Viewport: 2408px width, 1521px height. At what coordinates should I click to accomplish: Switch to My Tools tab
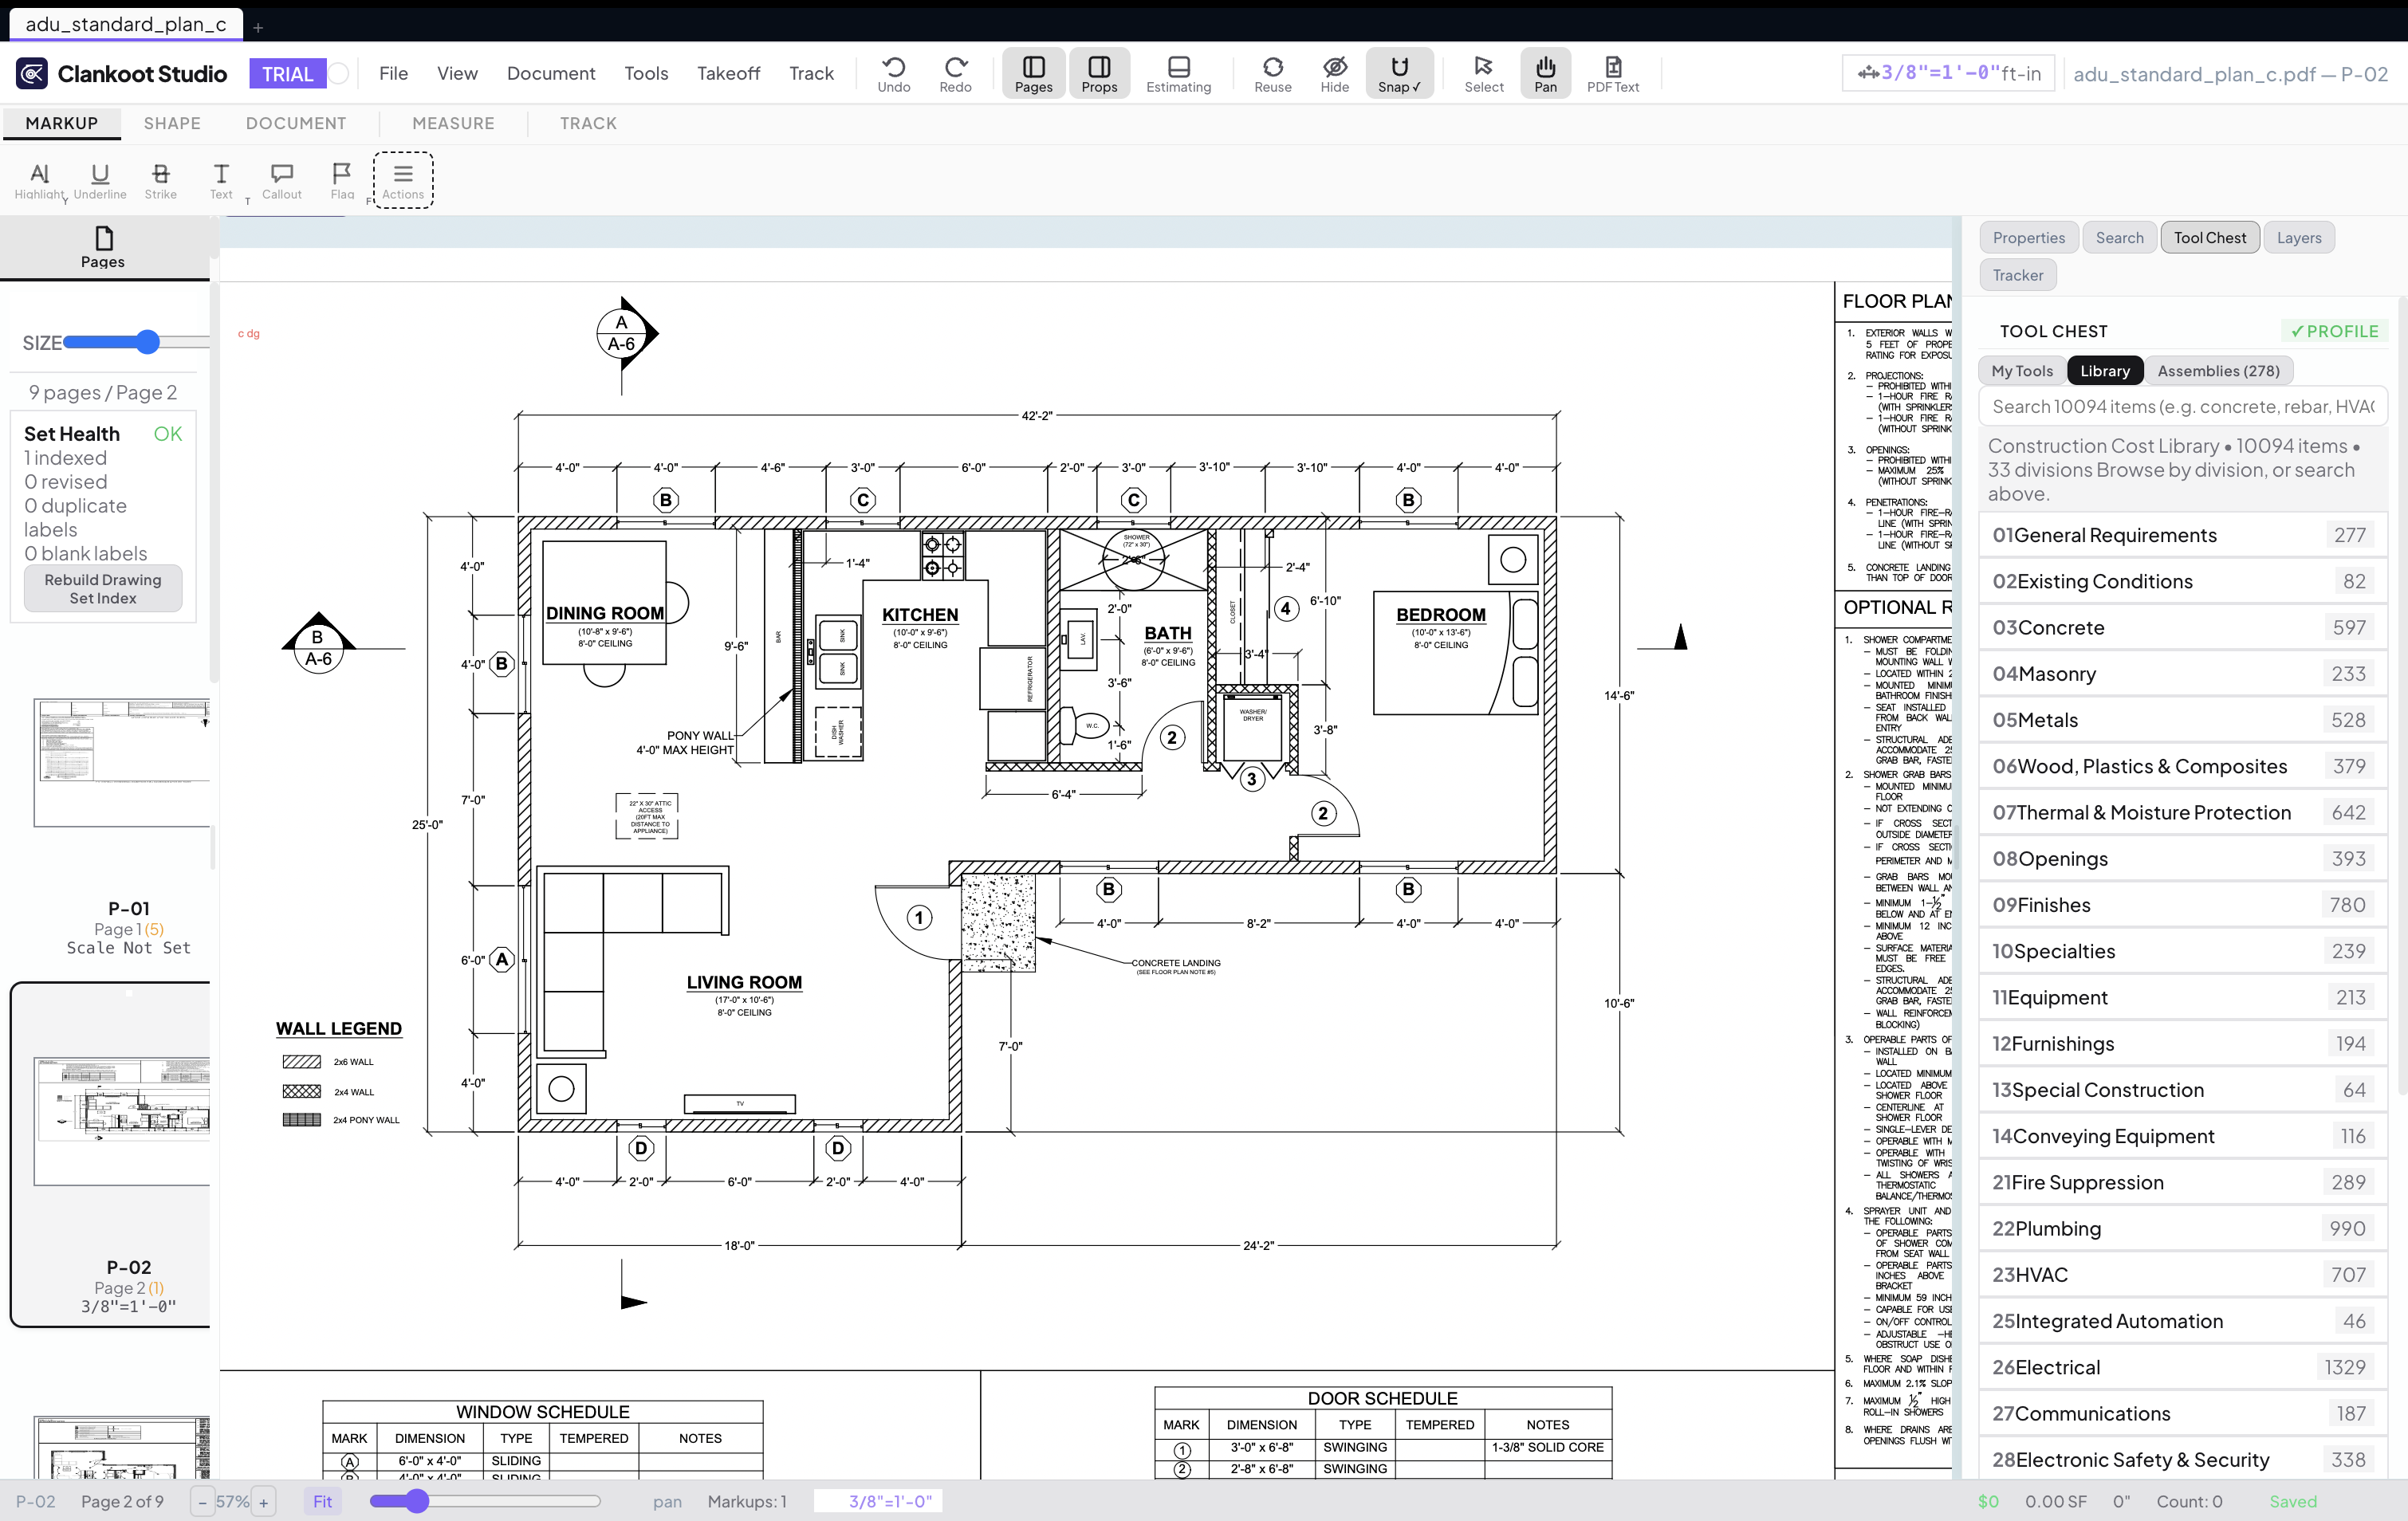click(2021, 370)
